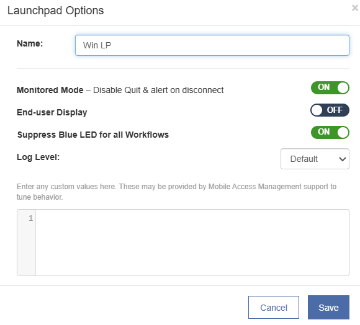360x325 pixels.
Task: Save the Launchpad options
Action: tap(328, 308)
